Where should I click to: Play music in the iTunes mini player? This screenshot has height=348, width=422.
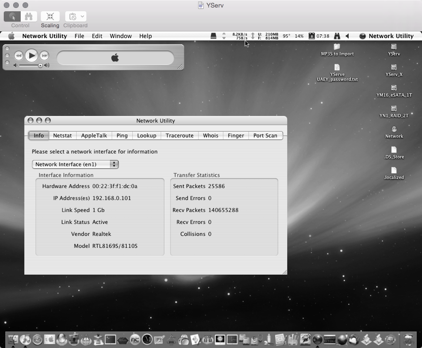point(31,56)
